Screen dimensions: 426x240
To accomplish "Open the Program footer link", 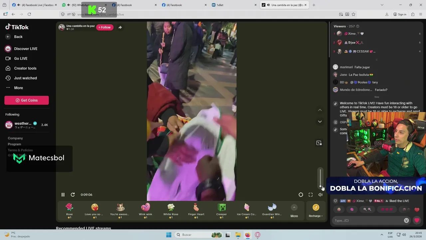I will coord(14,144).
